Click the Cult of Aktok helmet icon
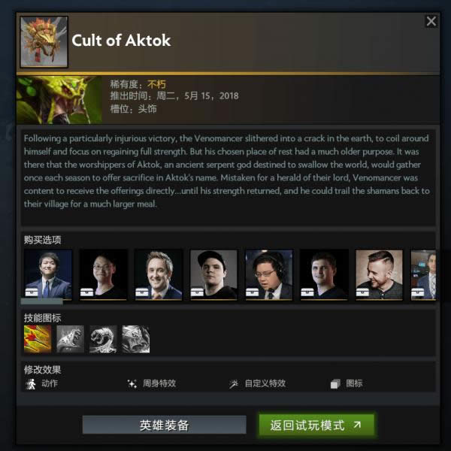This screenshot has width=451, height=451. pos(44,42)
